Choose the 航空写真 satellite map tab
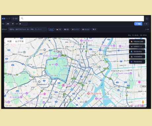Image resolution: width=152 pixels, height=126 pixels. coord(19,41)
